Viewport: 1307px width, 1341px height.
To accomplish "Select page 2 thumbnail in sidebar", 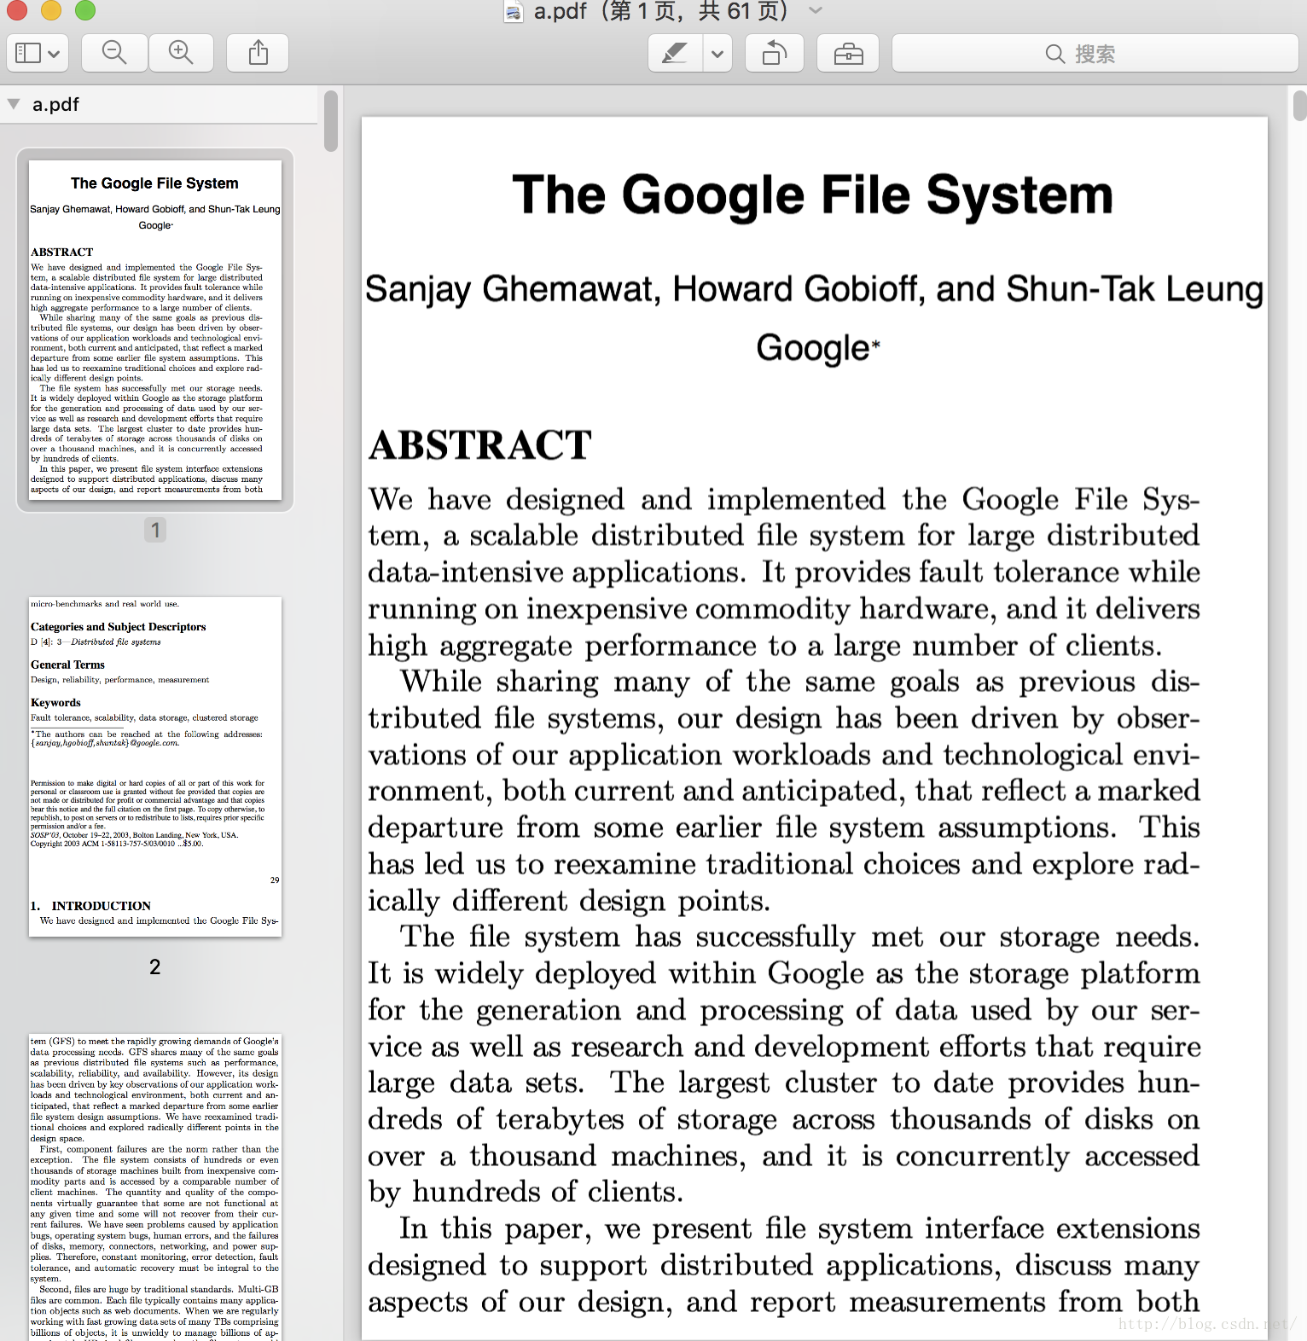I will (155, 767).
